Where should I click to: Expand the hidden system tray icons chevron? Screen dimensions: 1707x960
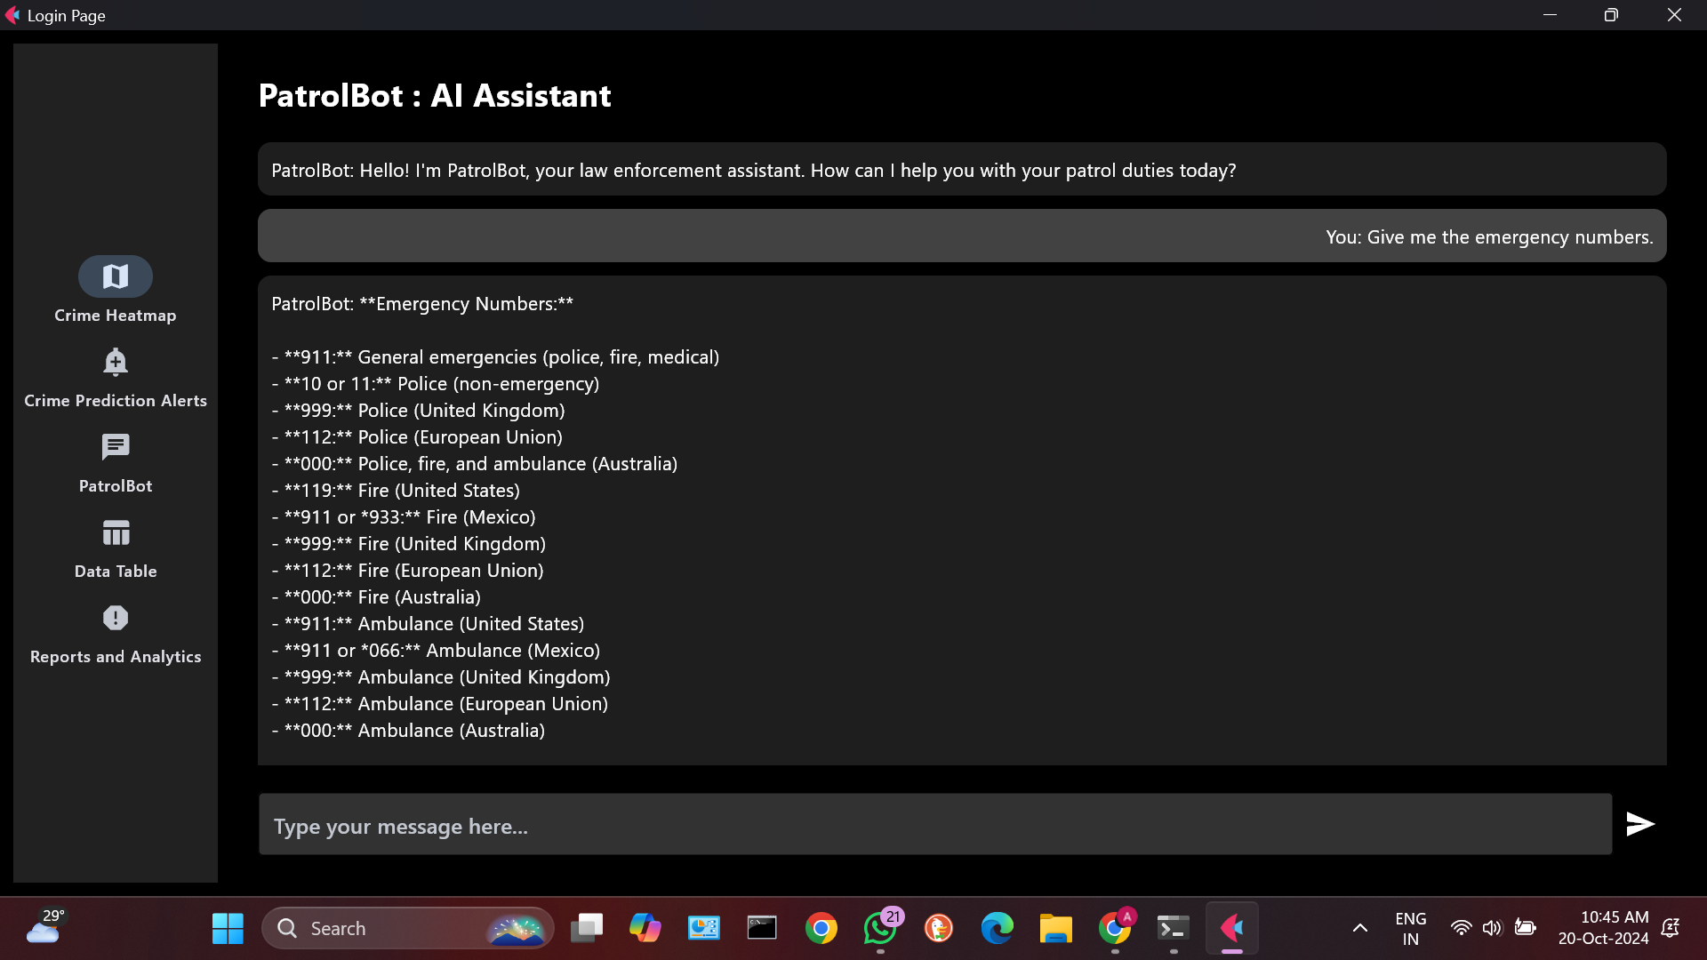1359,929
